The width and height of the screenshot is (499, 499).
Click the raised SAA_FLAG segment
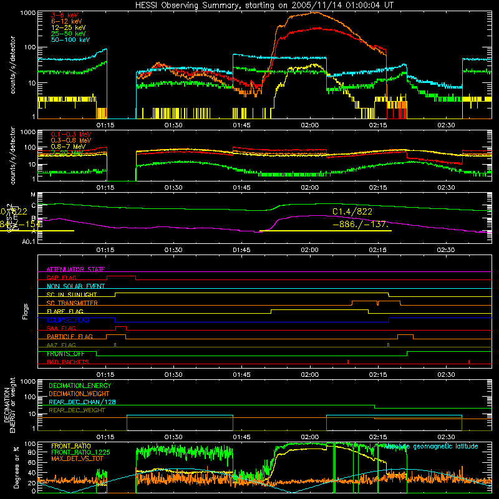121,327
